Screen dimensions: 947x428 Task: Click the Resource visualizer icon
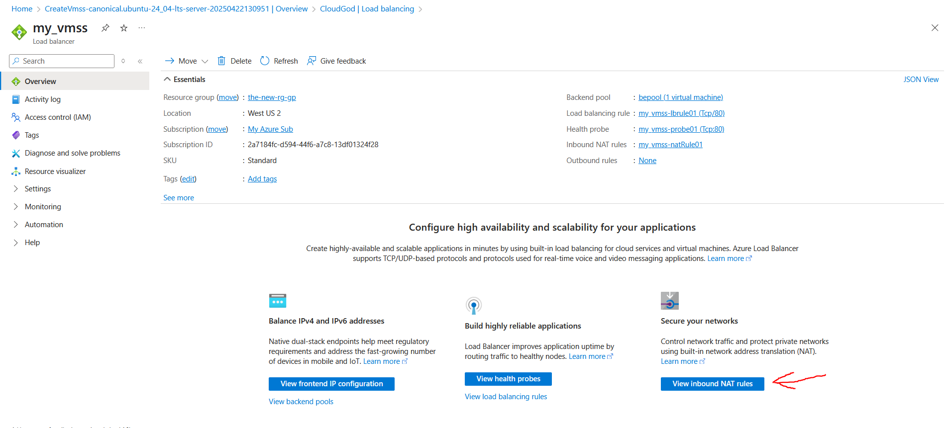[x=16, y=171]
